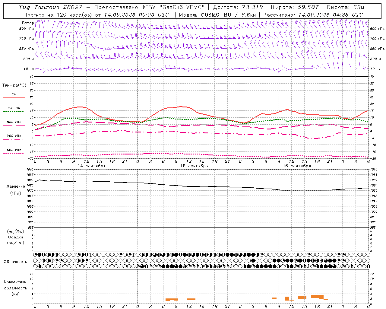Screen dimensions: 386x309
Task: Click the 15 сентября date label
Action: click(x=194, y=166)
